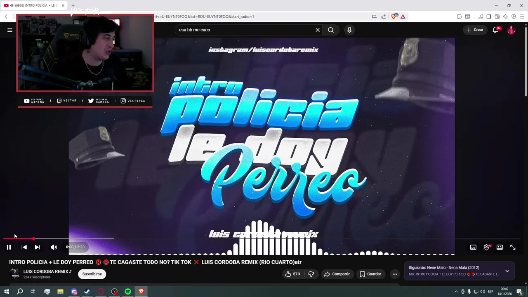Dislike the video with thumbs down
This screenshot has height=297, width=528.
[x=311, y=274]
